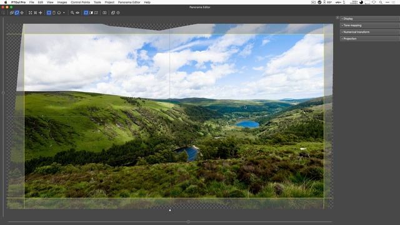
Task: Open the PTGui Pro application menu
Action: tap(18, 2)
